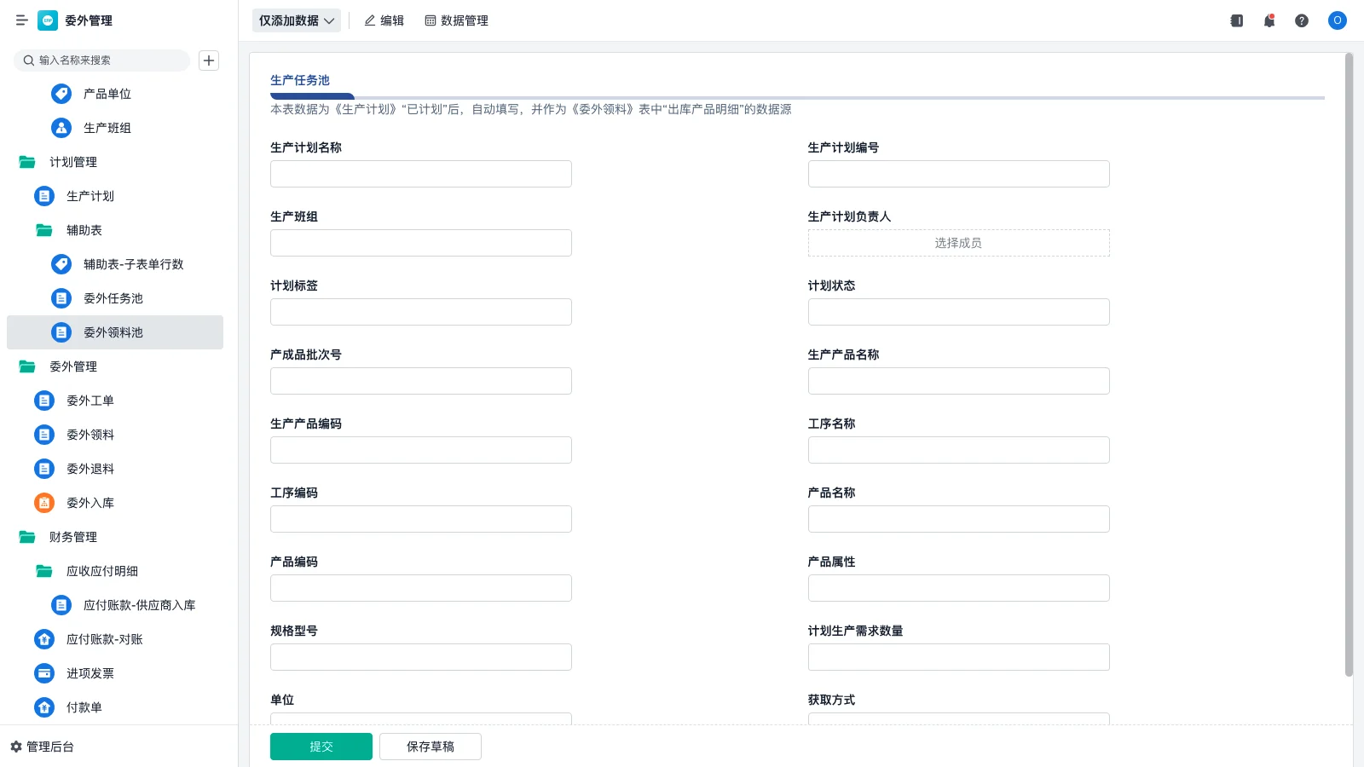Click the 生产班组 input field
This screenshot has height=767, width=1364.
point(421,243)
